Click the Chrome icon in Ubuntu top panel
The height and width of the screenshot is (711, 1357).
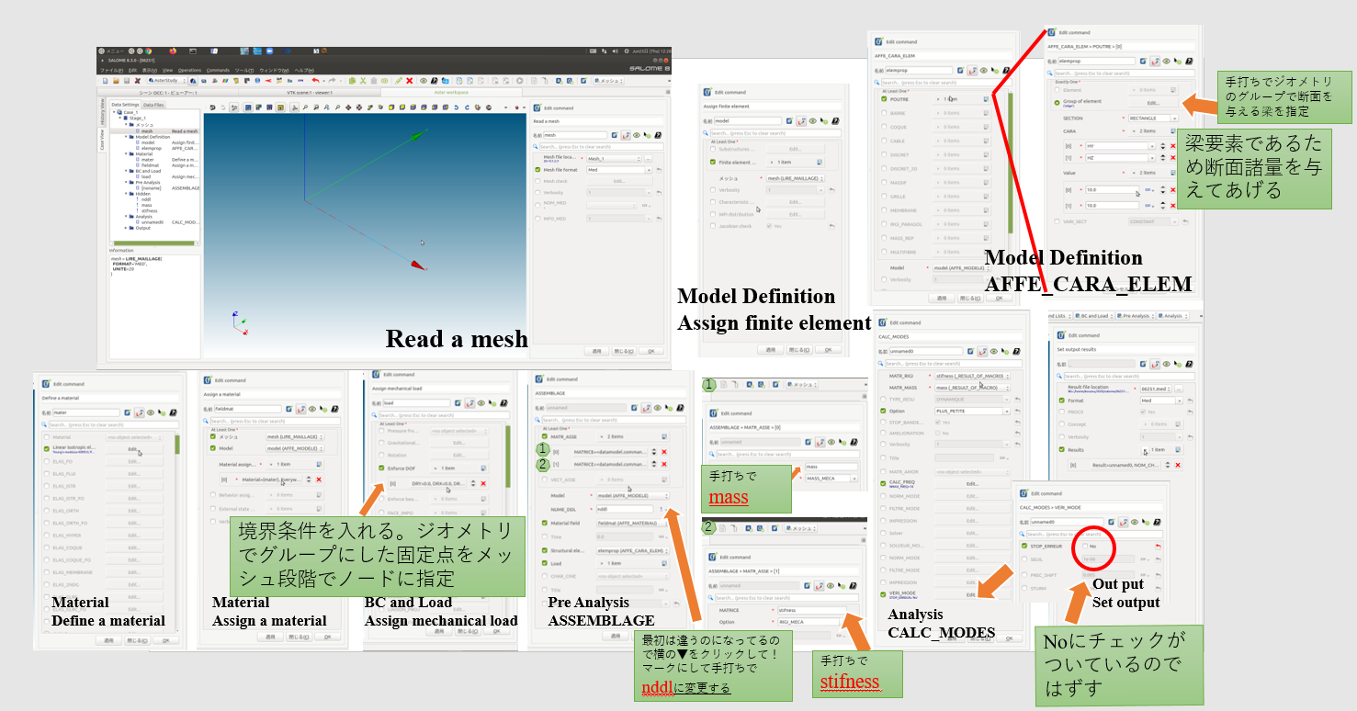point(148,51)
